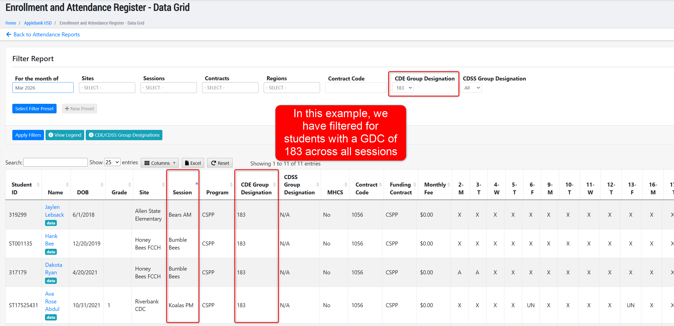
Task: Export table with Excel button
Action: [193, 163]
